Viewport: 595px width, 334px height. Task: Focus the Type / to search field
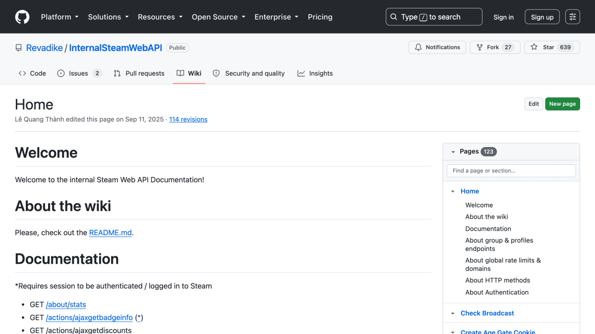coord(434,17)
